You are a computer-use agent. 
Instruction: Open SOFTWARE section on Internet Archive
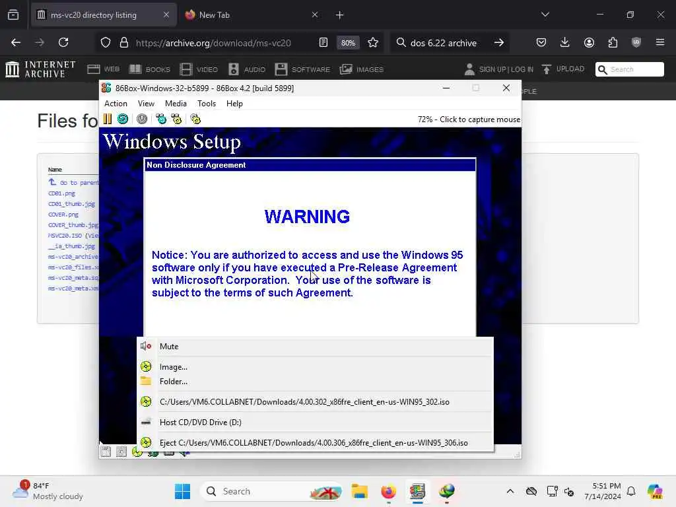pyautogui.click(x=302, y=69)
